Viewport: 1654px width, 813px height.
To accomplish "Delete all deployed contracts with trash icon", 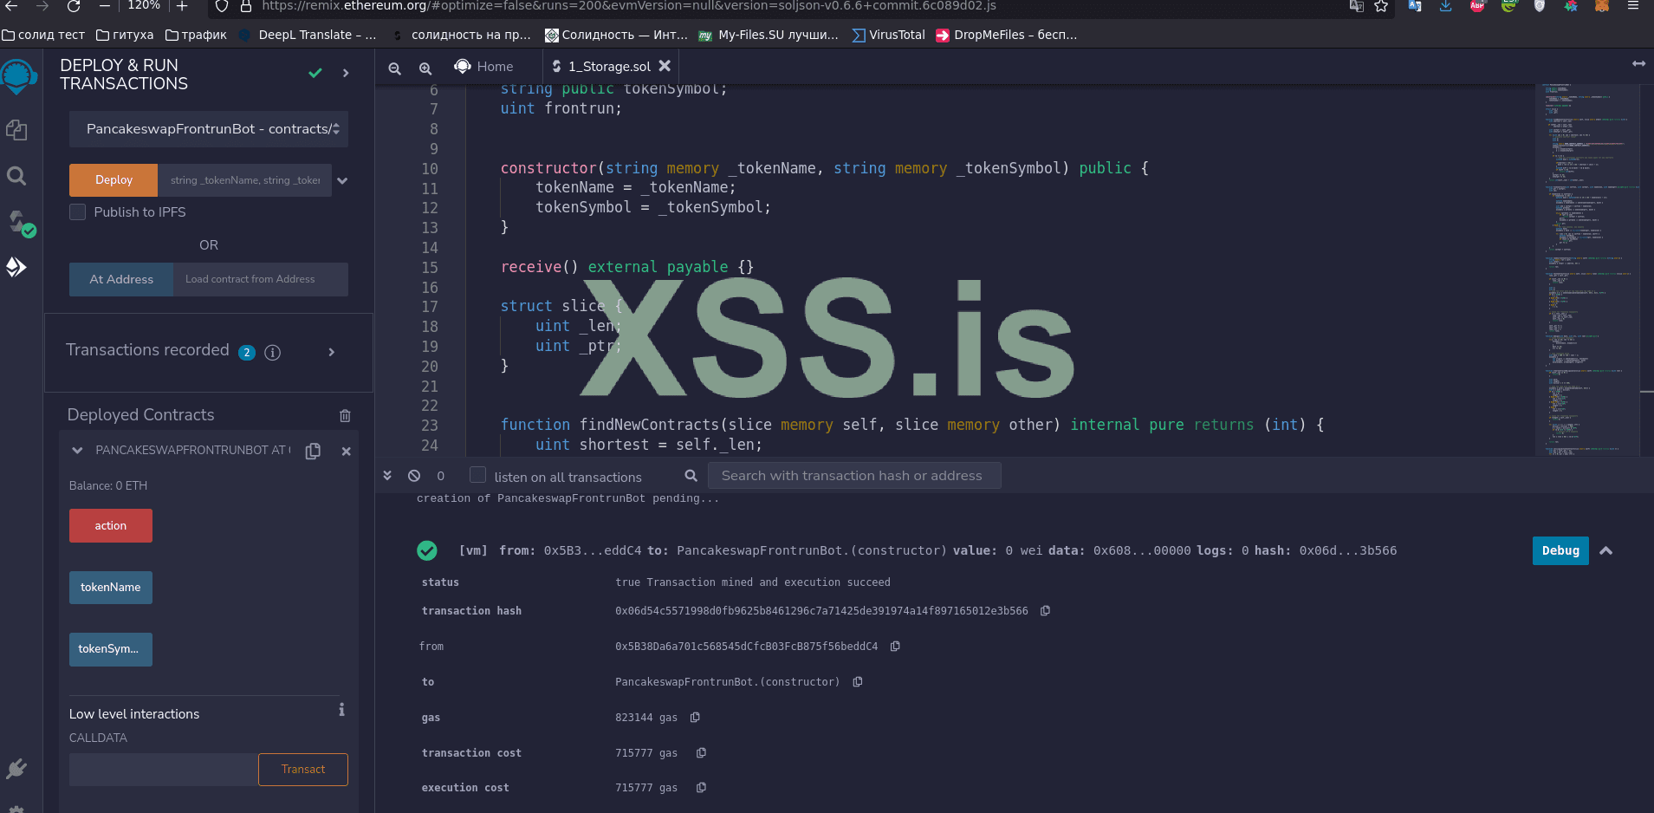I will [345, 416].
